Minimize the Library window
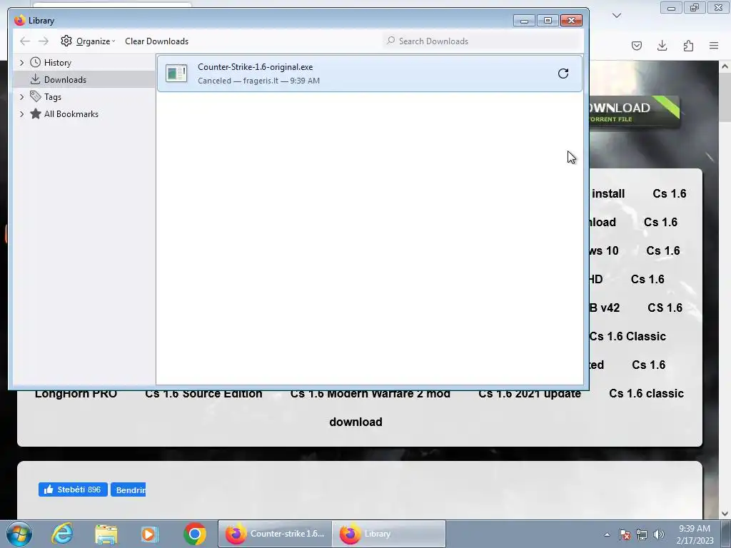This screenshot has width=731, height=548. [524, 21]
